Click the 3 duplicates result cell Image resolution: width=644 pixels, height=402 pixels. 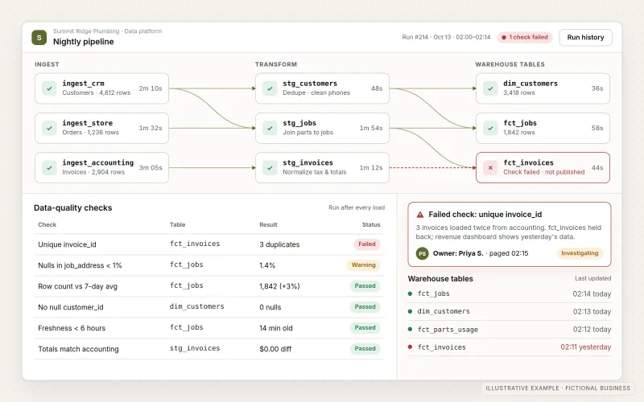pyautogui.click(x=279, y=244)
